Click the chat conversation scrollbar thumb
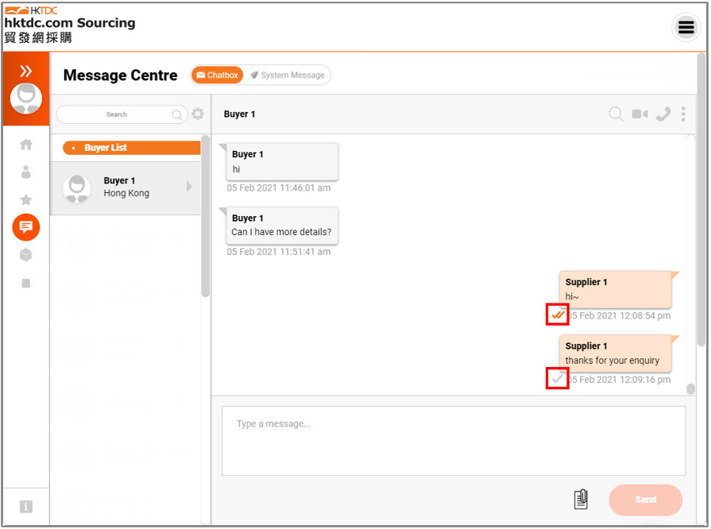Screen dimensions: 711x529 (690, 389)
